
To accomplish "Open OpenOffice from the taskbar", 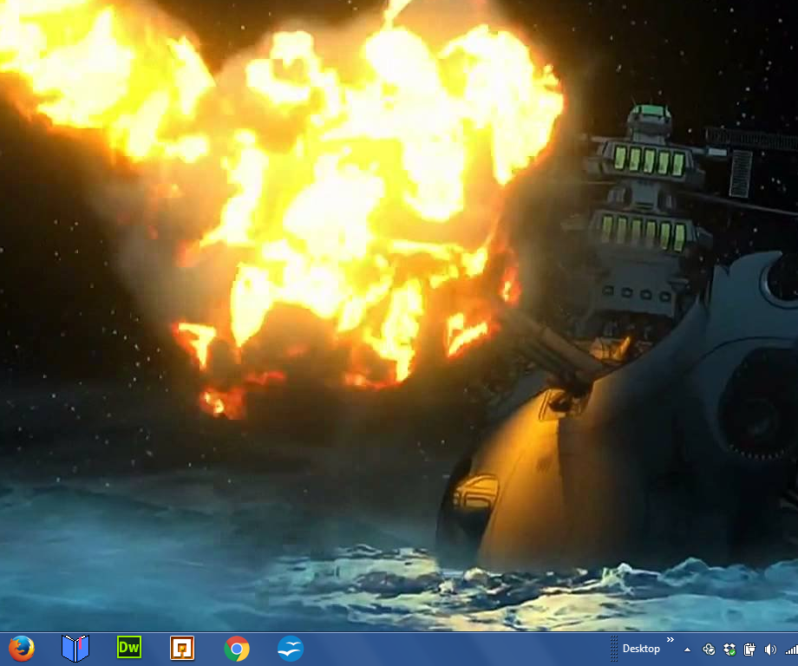I will (289, 648).
